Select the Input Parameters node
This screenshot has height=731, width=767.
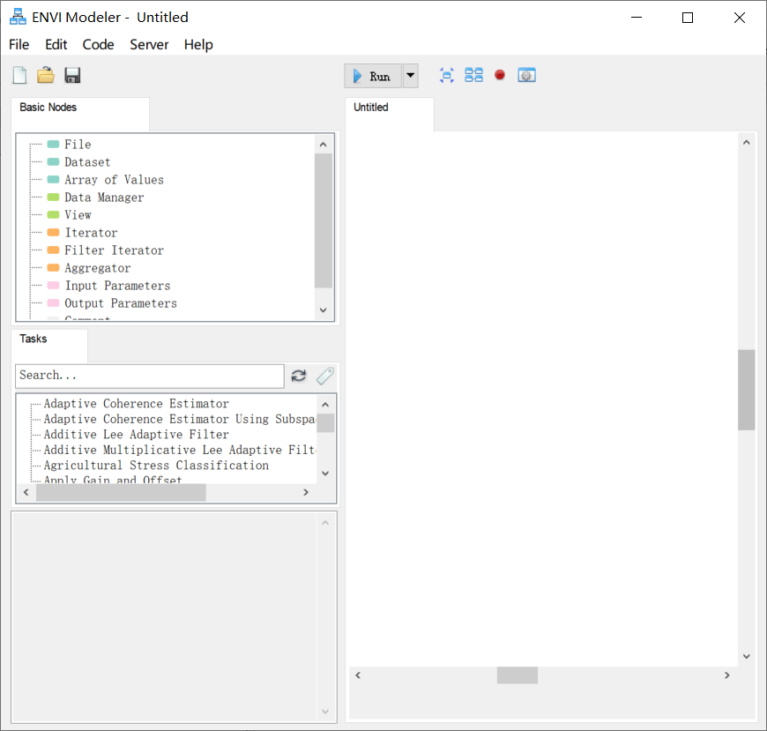pos(117,286)
